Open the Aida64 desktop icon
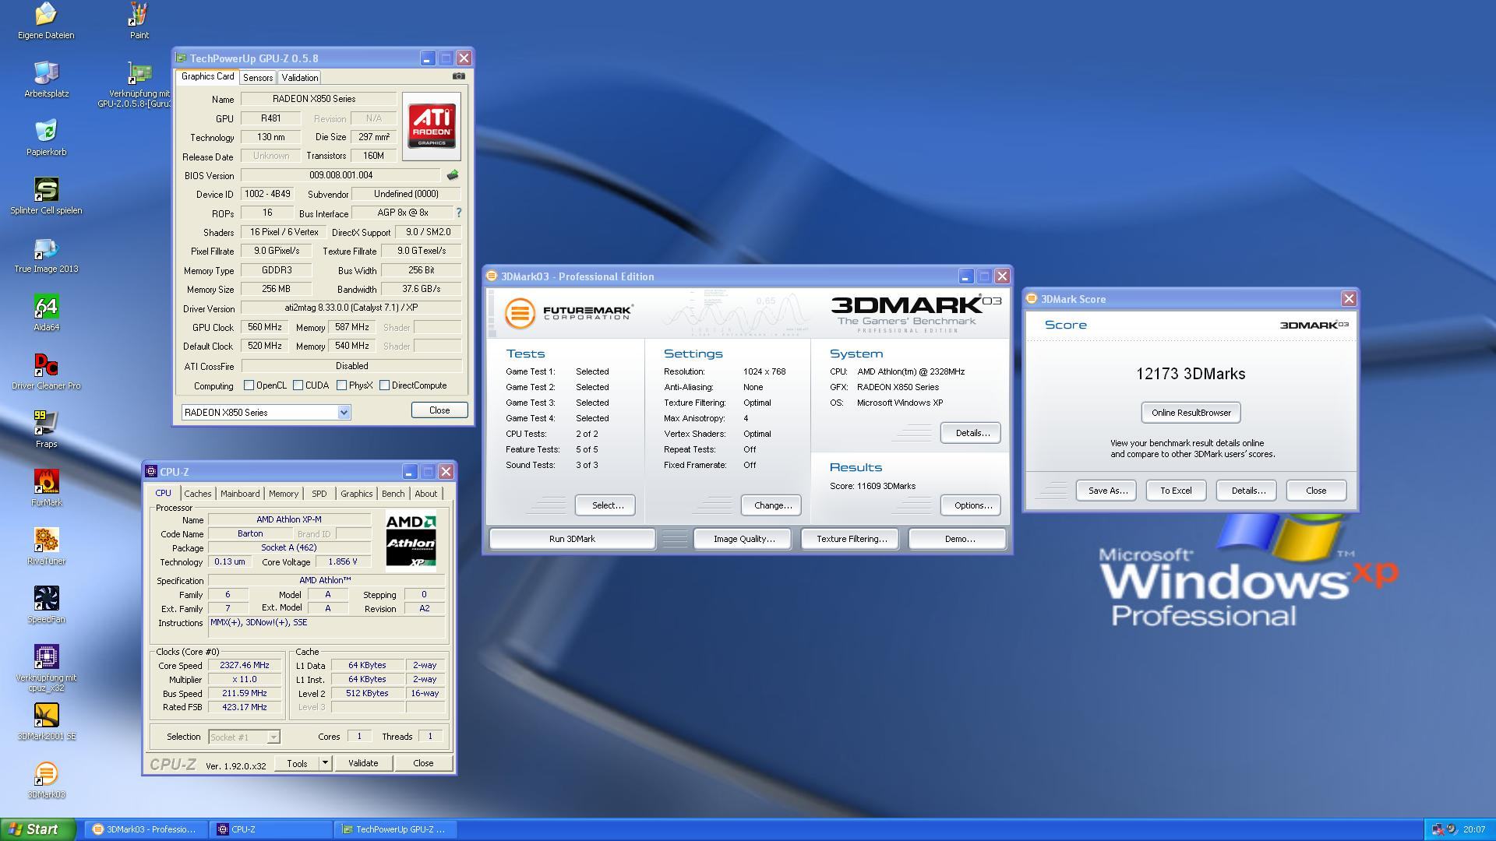This screenshot has width=1496, height=841. click(x=46, y=308)
